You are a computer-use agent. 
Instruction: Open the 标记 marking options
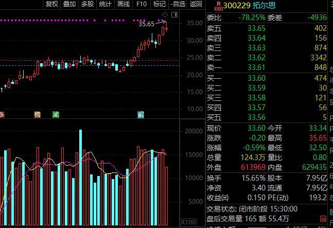click(x=160, y=4)
